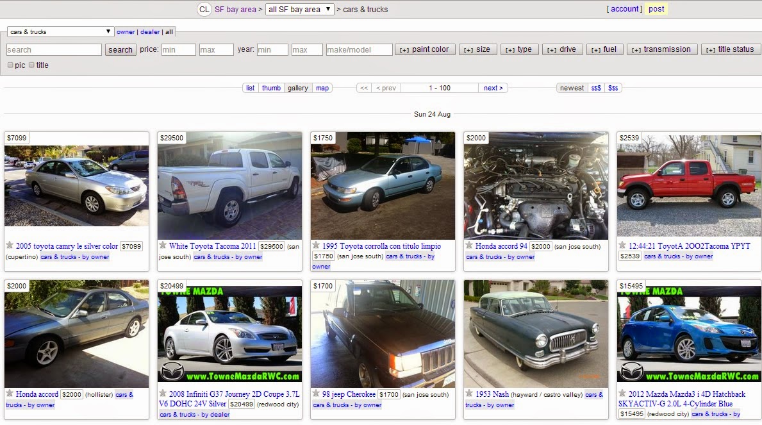This screenshot has width=762, height=425.
Task: Open the SF bay area breadcrumb link
Action: (x=235, y=9)
